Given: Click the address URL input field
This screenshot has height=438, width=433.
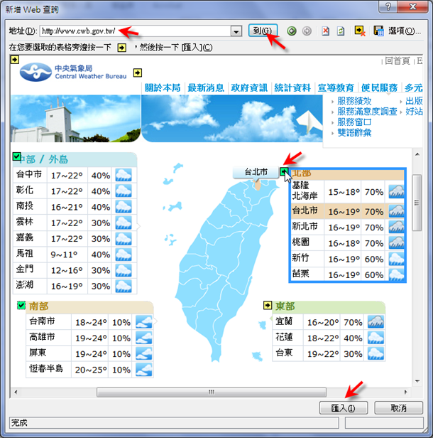Looking at the screenshot, I should 136,31.
